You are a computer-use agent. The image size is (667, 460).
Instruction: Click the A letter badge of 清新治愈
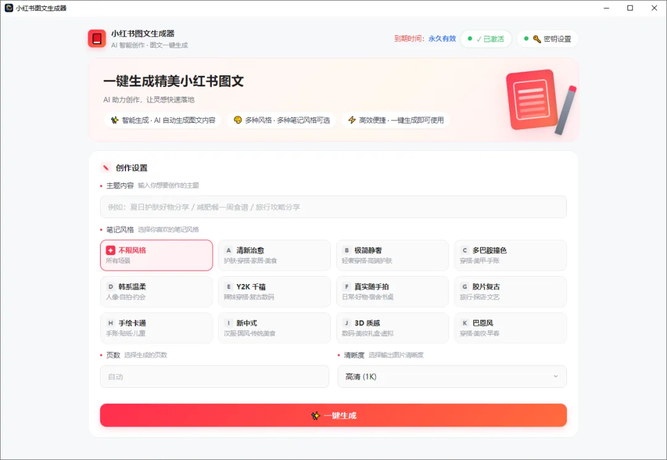(229, 251)
